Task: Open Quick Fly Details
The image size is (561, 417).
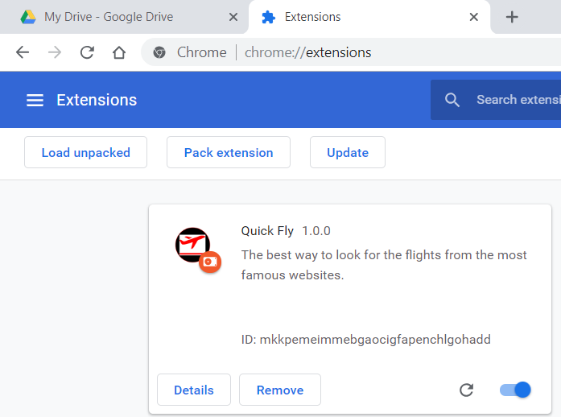Action: click(x=194, y=390)
